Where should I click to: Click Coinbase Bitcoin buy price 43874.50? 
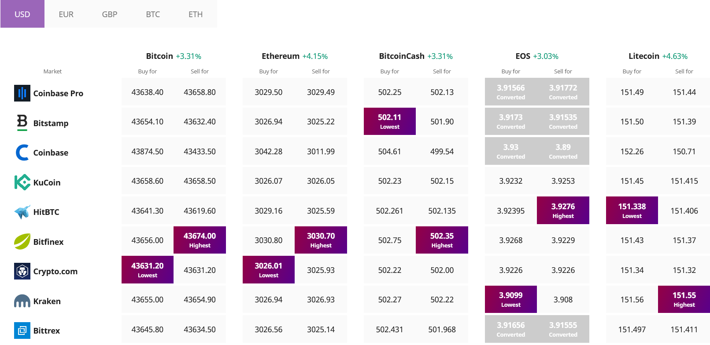point(148,152)
